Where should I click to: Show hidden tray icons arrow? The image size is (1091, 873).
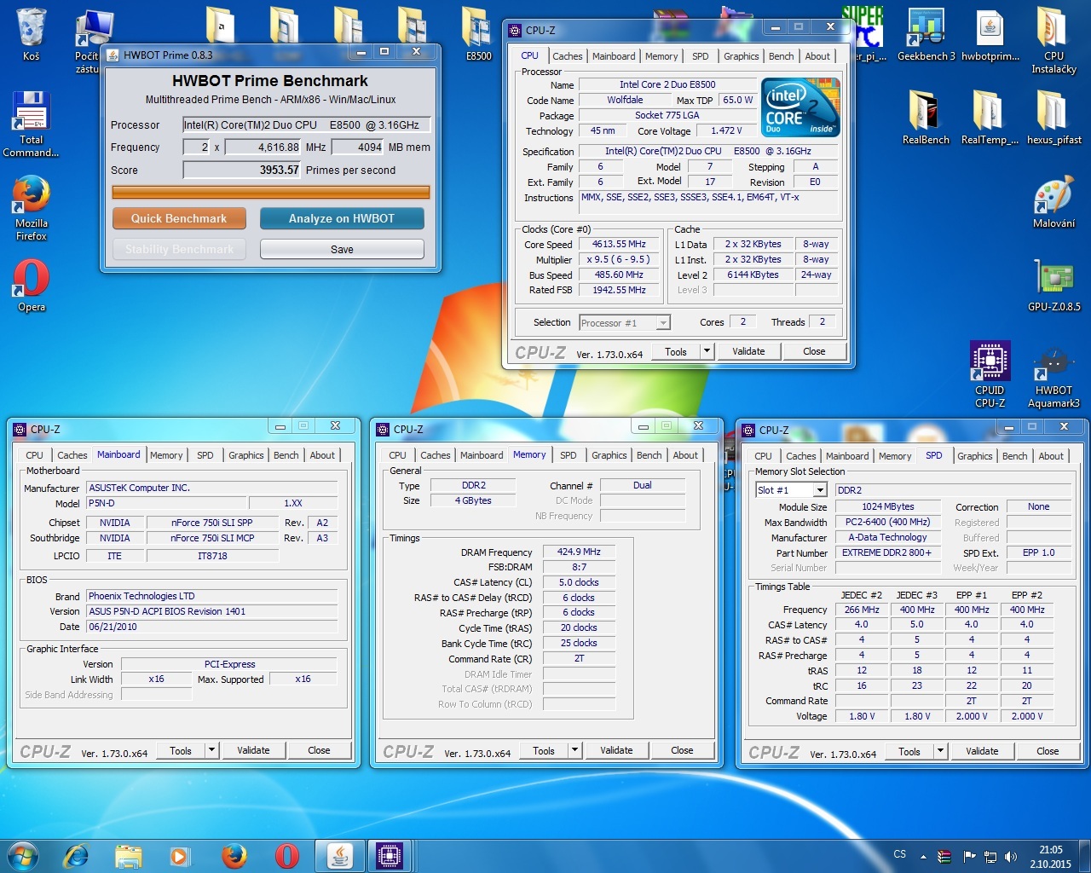[x=923, y=856]
